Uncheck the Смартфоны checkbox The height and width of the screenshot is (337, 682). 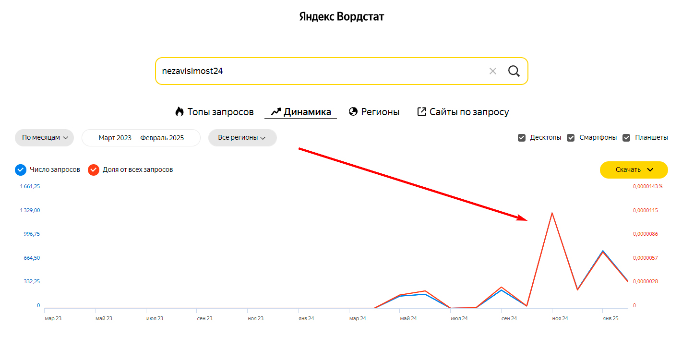click(571, 138)
